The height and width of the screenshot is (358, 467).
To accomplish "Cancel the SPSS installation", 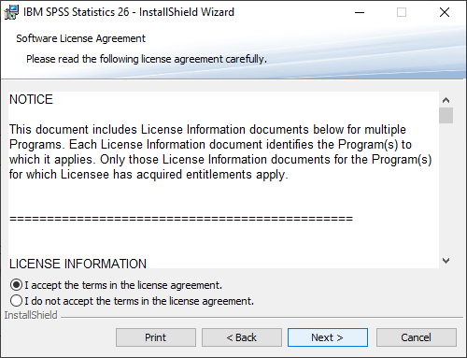I will [417, 337].
